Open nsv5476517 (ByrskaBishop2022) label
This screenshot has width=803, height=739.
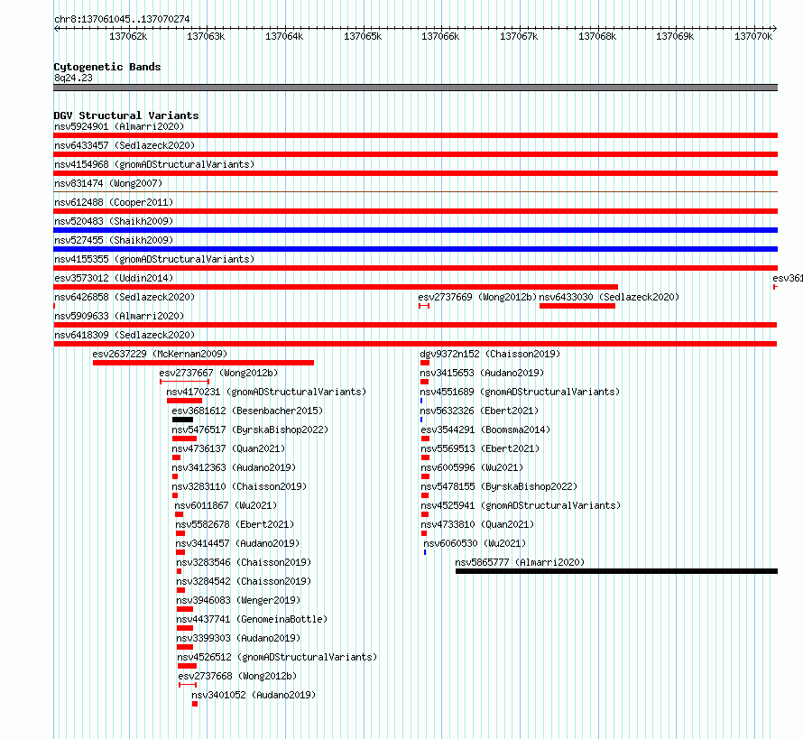point(250,430)
